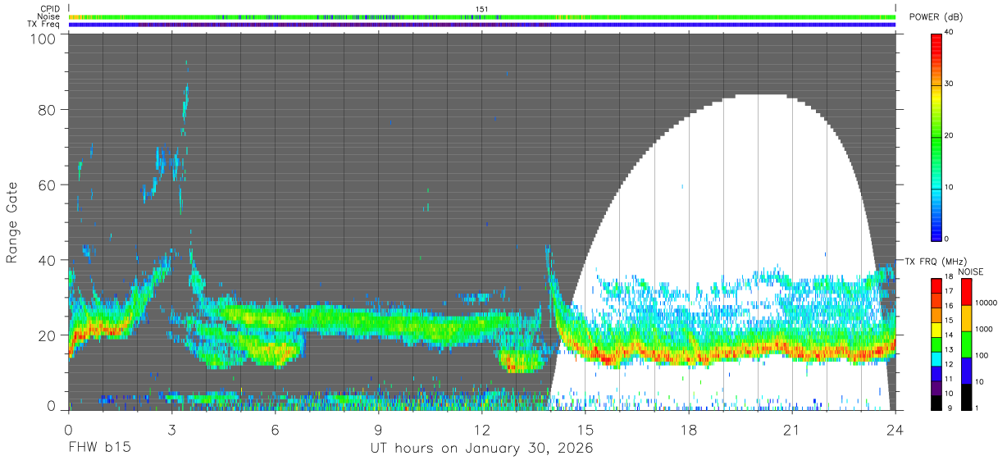The image size is (1007, 465).
Task: Click the 20 tick on the Range Gate axis
Action: pyautogui.click(x=46, y=335)
